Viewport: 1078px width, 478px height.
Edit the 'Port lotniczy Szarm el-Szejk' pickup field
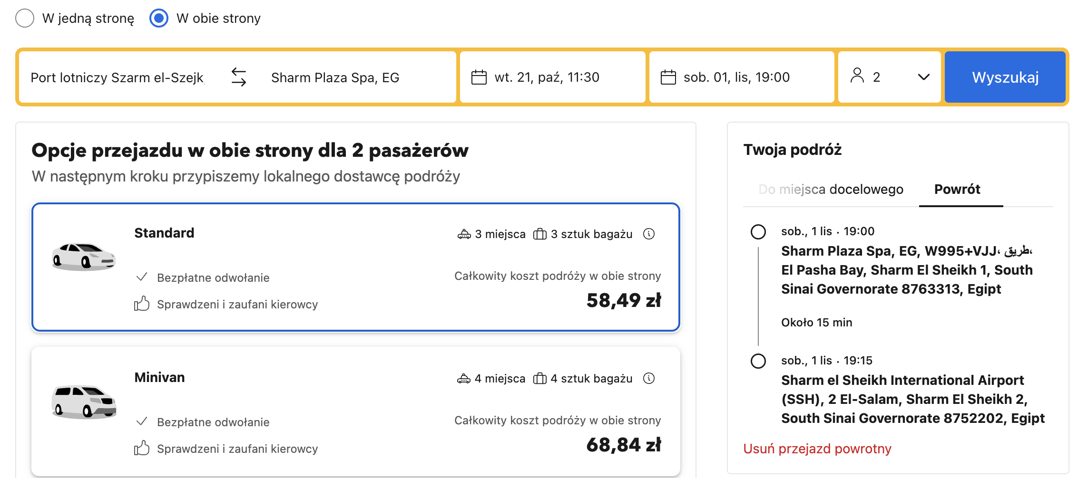(x=118, y=77)
